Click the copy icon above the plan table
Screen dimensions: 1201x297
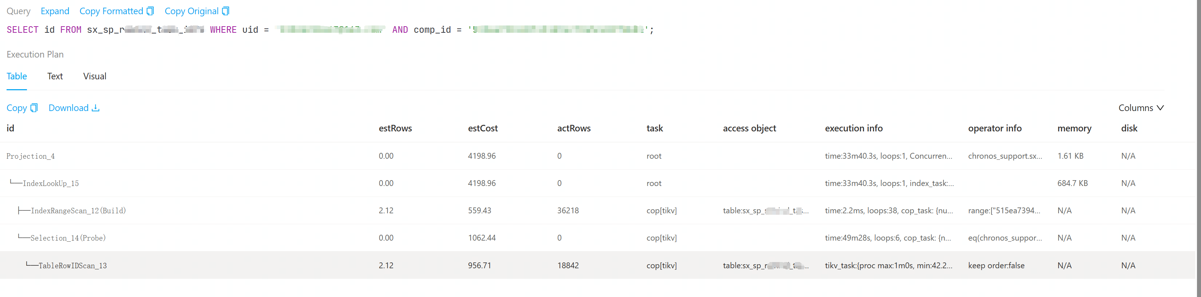click(x=34, y=108)
